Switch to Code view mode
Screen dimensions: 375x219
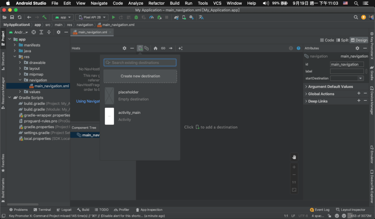click(327, 40)
